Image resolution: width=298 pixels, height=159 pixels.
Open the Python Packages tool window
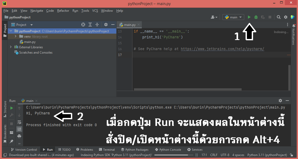click(x=135, y=149)
